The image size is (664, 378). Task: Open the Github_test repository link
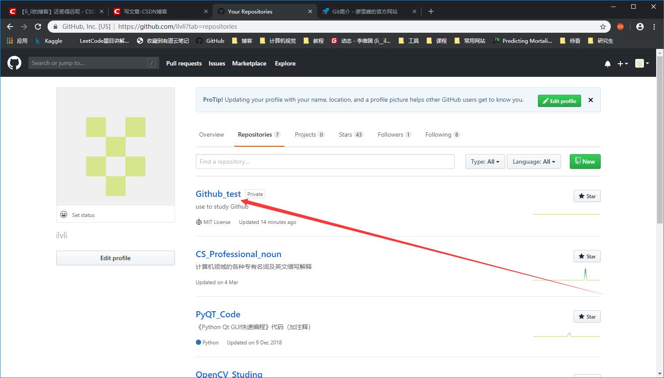click(218, 194)
